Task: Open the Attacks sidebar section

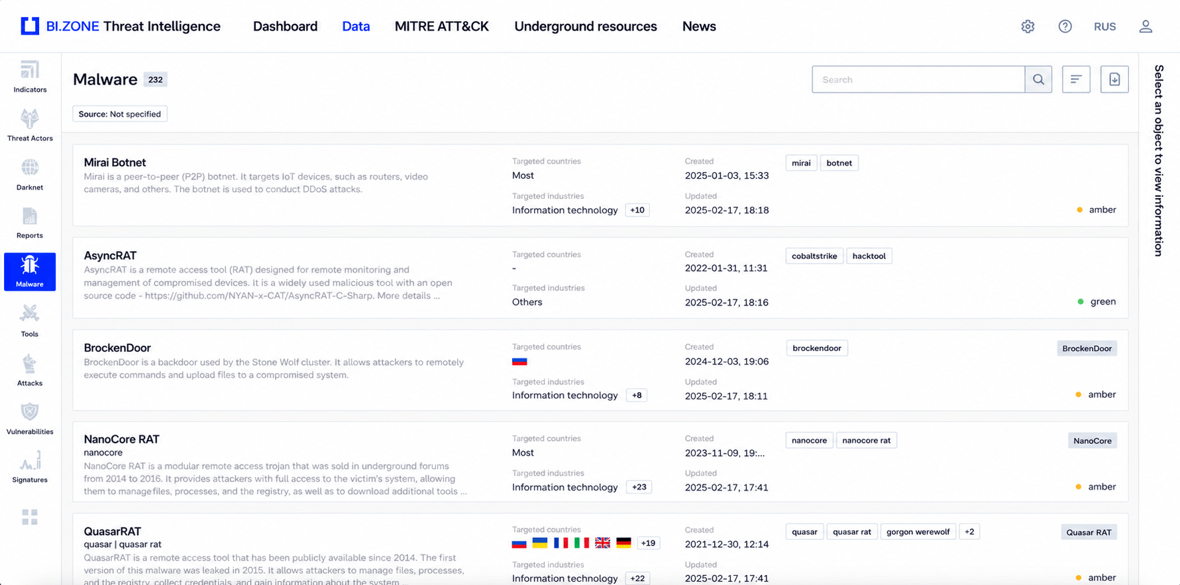Action: (30, 370)
